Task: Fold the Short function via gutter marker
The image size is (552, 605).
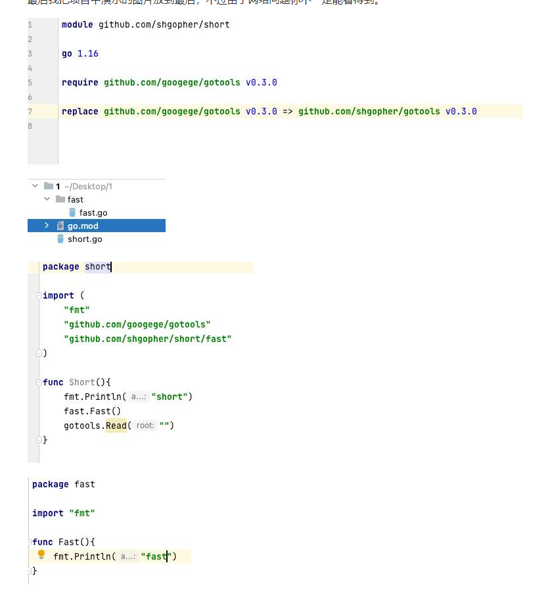Action: point(39,382)
